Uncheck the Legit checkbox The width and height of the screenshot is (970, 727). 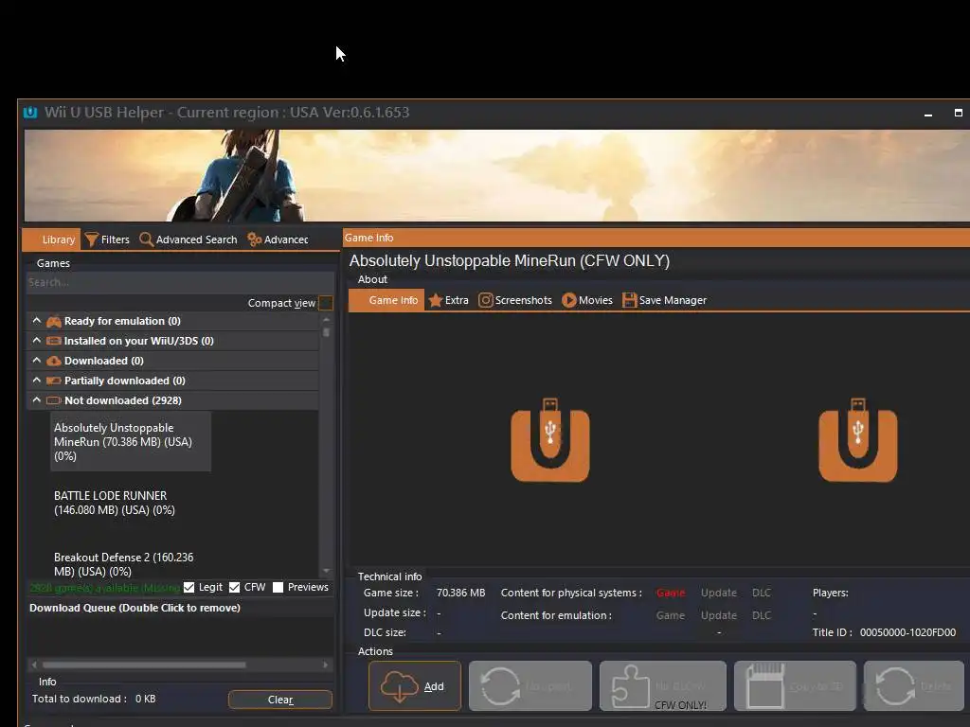point(189,587)
